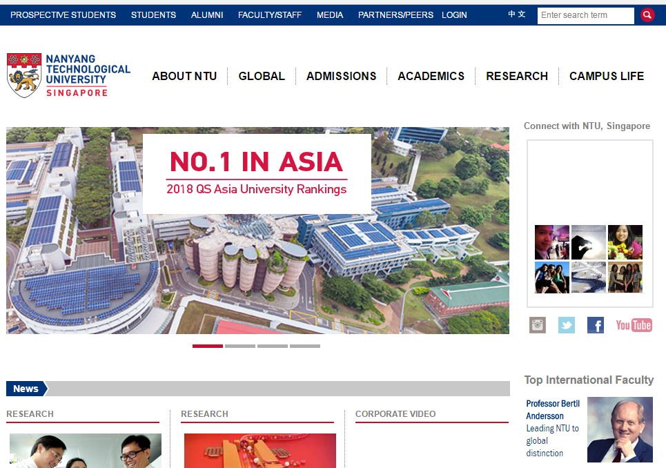Viewport: 666px width, 468px height.
Task: Open the Research menu
Action: point(517,76)
